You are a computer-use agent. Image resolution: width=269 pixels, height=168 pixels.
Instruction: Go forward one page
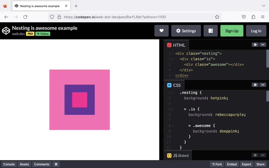pos(16,17)
